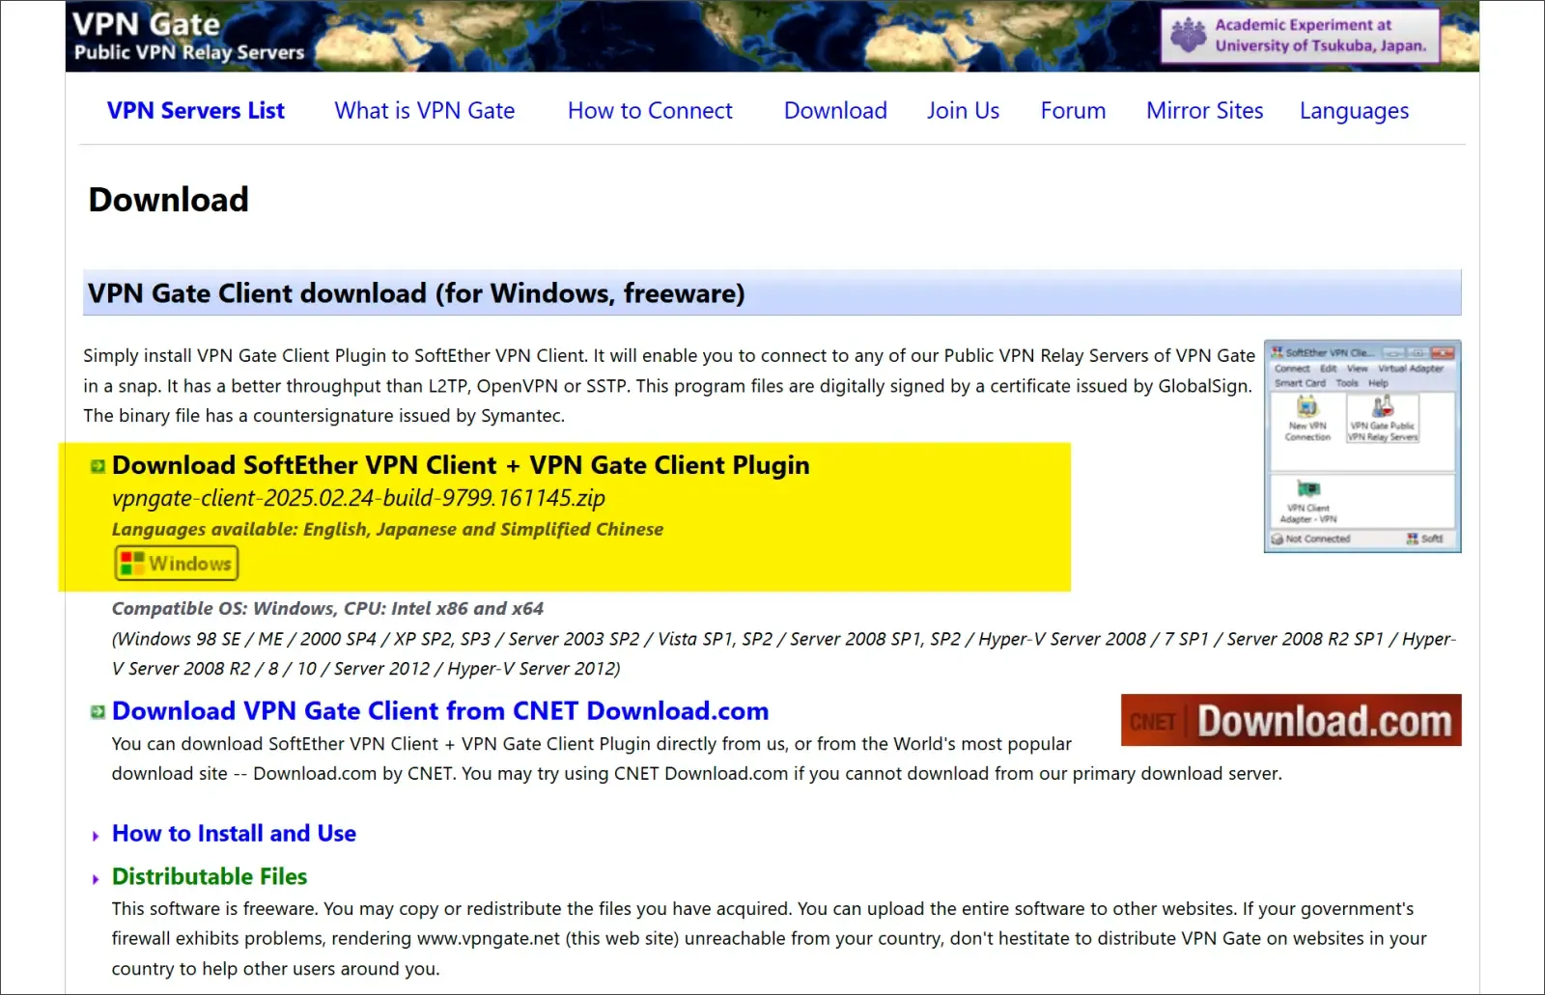Open Academic Experiment University of Tsukuba badge

[1301, 36]
